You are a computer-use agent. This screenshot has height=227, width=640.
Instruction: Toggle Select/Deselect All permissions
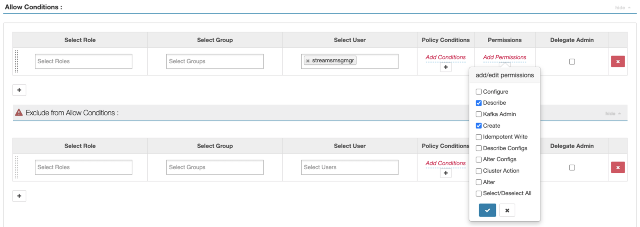tap(479, 193)
